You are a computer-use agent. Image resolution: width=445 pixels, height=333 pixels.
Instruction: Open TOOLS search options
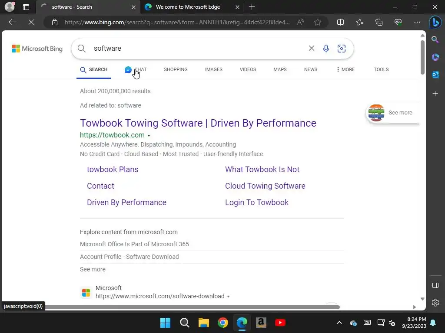coord(381,69)
